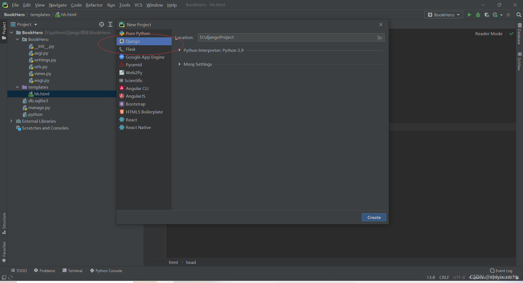Open the Terminal tool window
This screenshot has width=523, height=283.
[x=72, y=270]
